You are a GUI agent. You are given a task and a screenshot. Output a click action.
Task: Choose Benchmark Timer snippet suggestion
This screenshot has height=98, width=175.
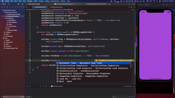coord(93,63)
